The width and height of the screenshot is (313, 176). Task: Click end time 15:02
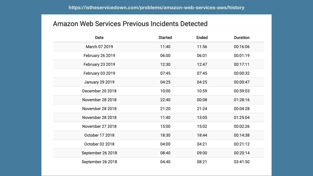(x=202, y=126)
